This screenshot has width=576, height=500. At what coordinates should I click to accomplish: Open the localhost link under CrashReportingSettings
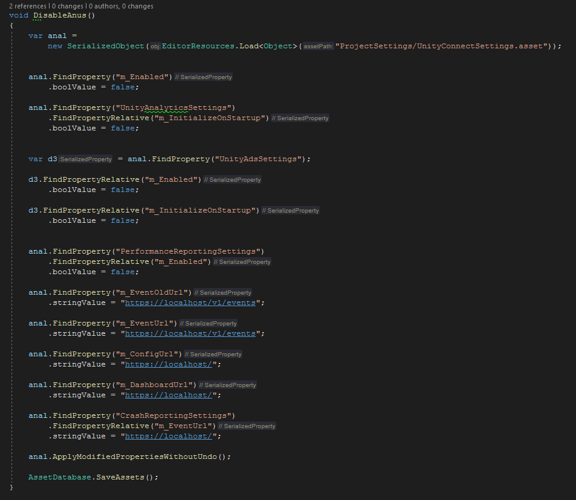tap(169, 437)
